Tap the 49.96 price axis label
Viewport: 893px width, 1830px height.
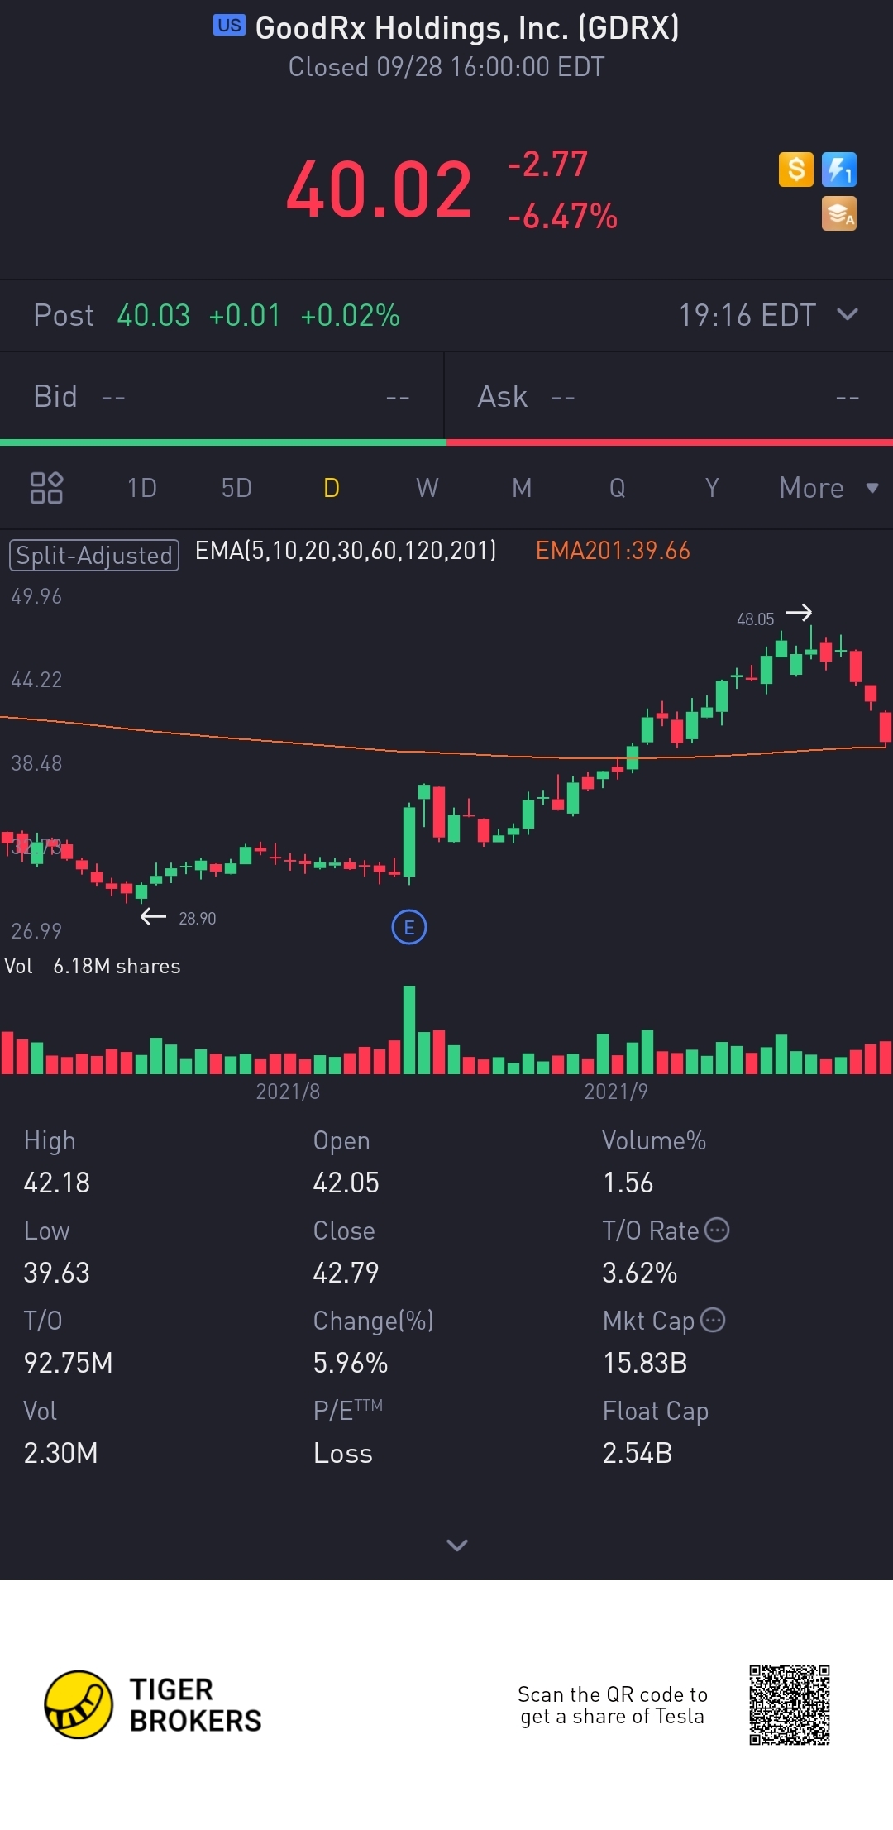pos(36,596)
